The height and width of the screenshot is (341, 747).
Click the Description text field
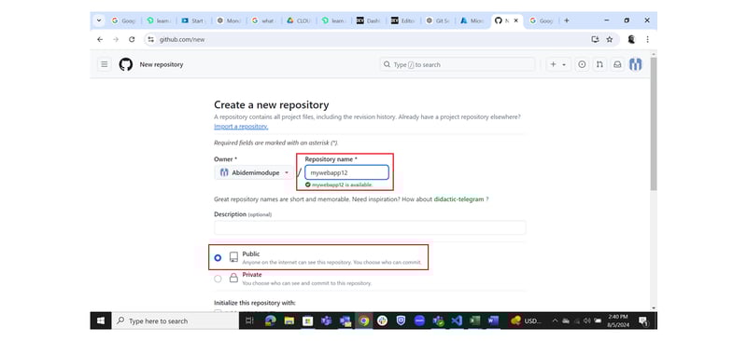(370, 228)
